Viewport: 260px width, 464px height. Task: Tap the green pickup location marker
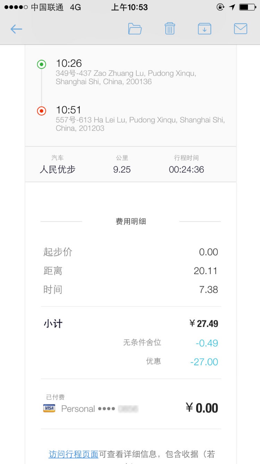click(x=42, y=64)
